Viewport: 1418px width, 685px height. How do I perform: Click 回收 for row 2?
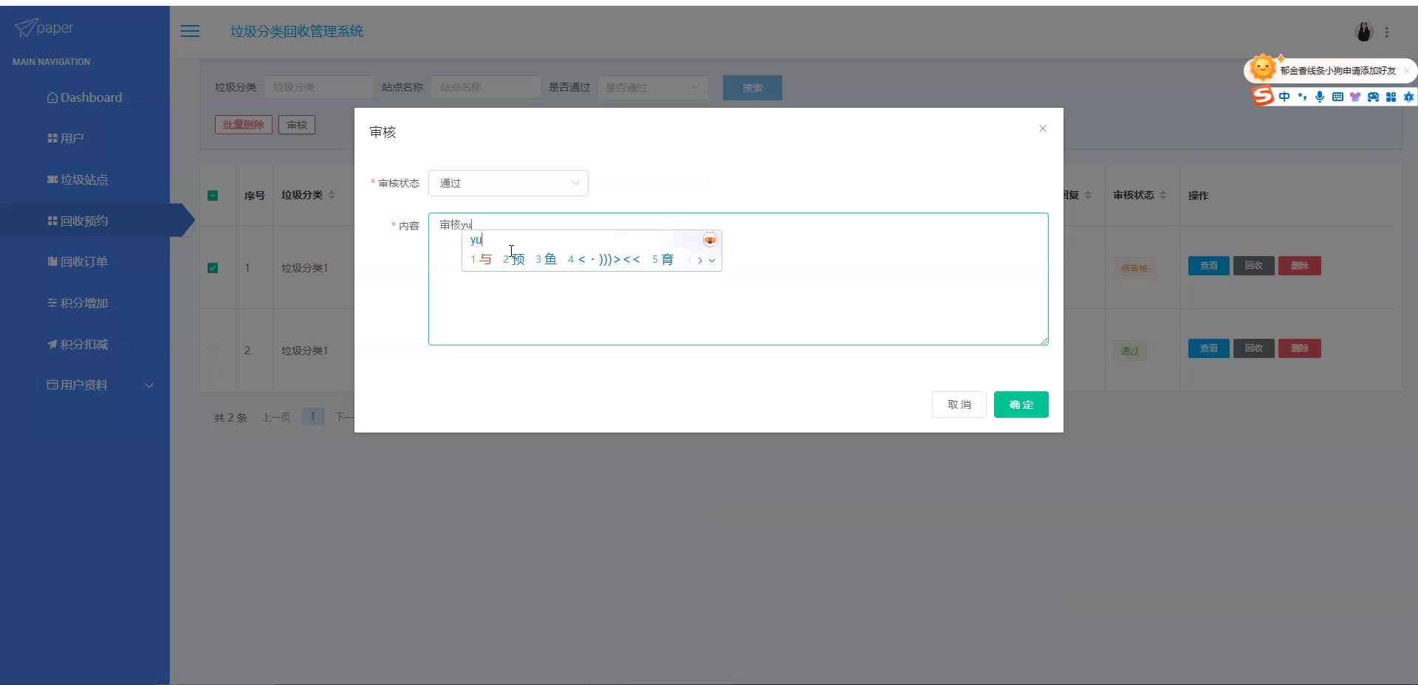tap(1254, 348)
